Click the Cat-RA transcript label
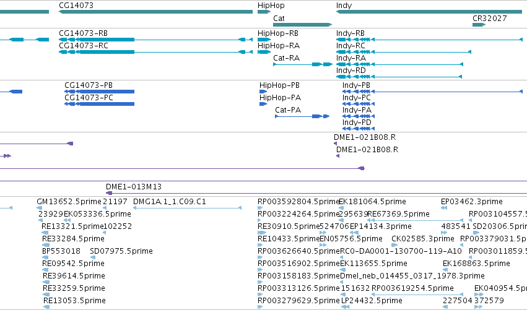Viewport: 527px width, 310px height. coord(286,58)
